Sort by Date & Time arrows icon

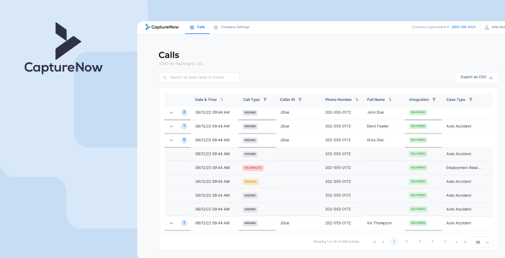222,100
